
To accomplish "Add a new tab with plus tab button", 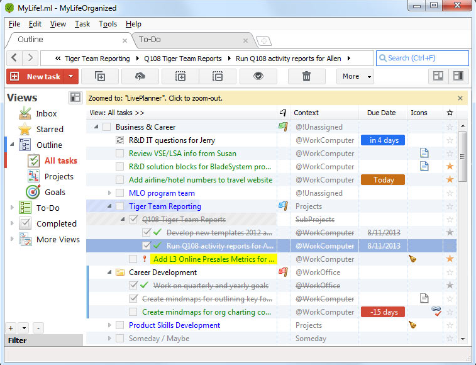I will [264, 40].
